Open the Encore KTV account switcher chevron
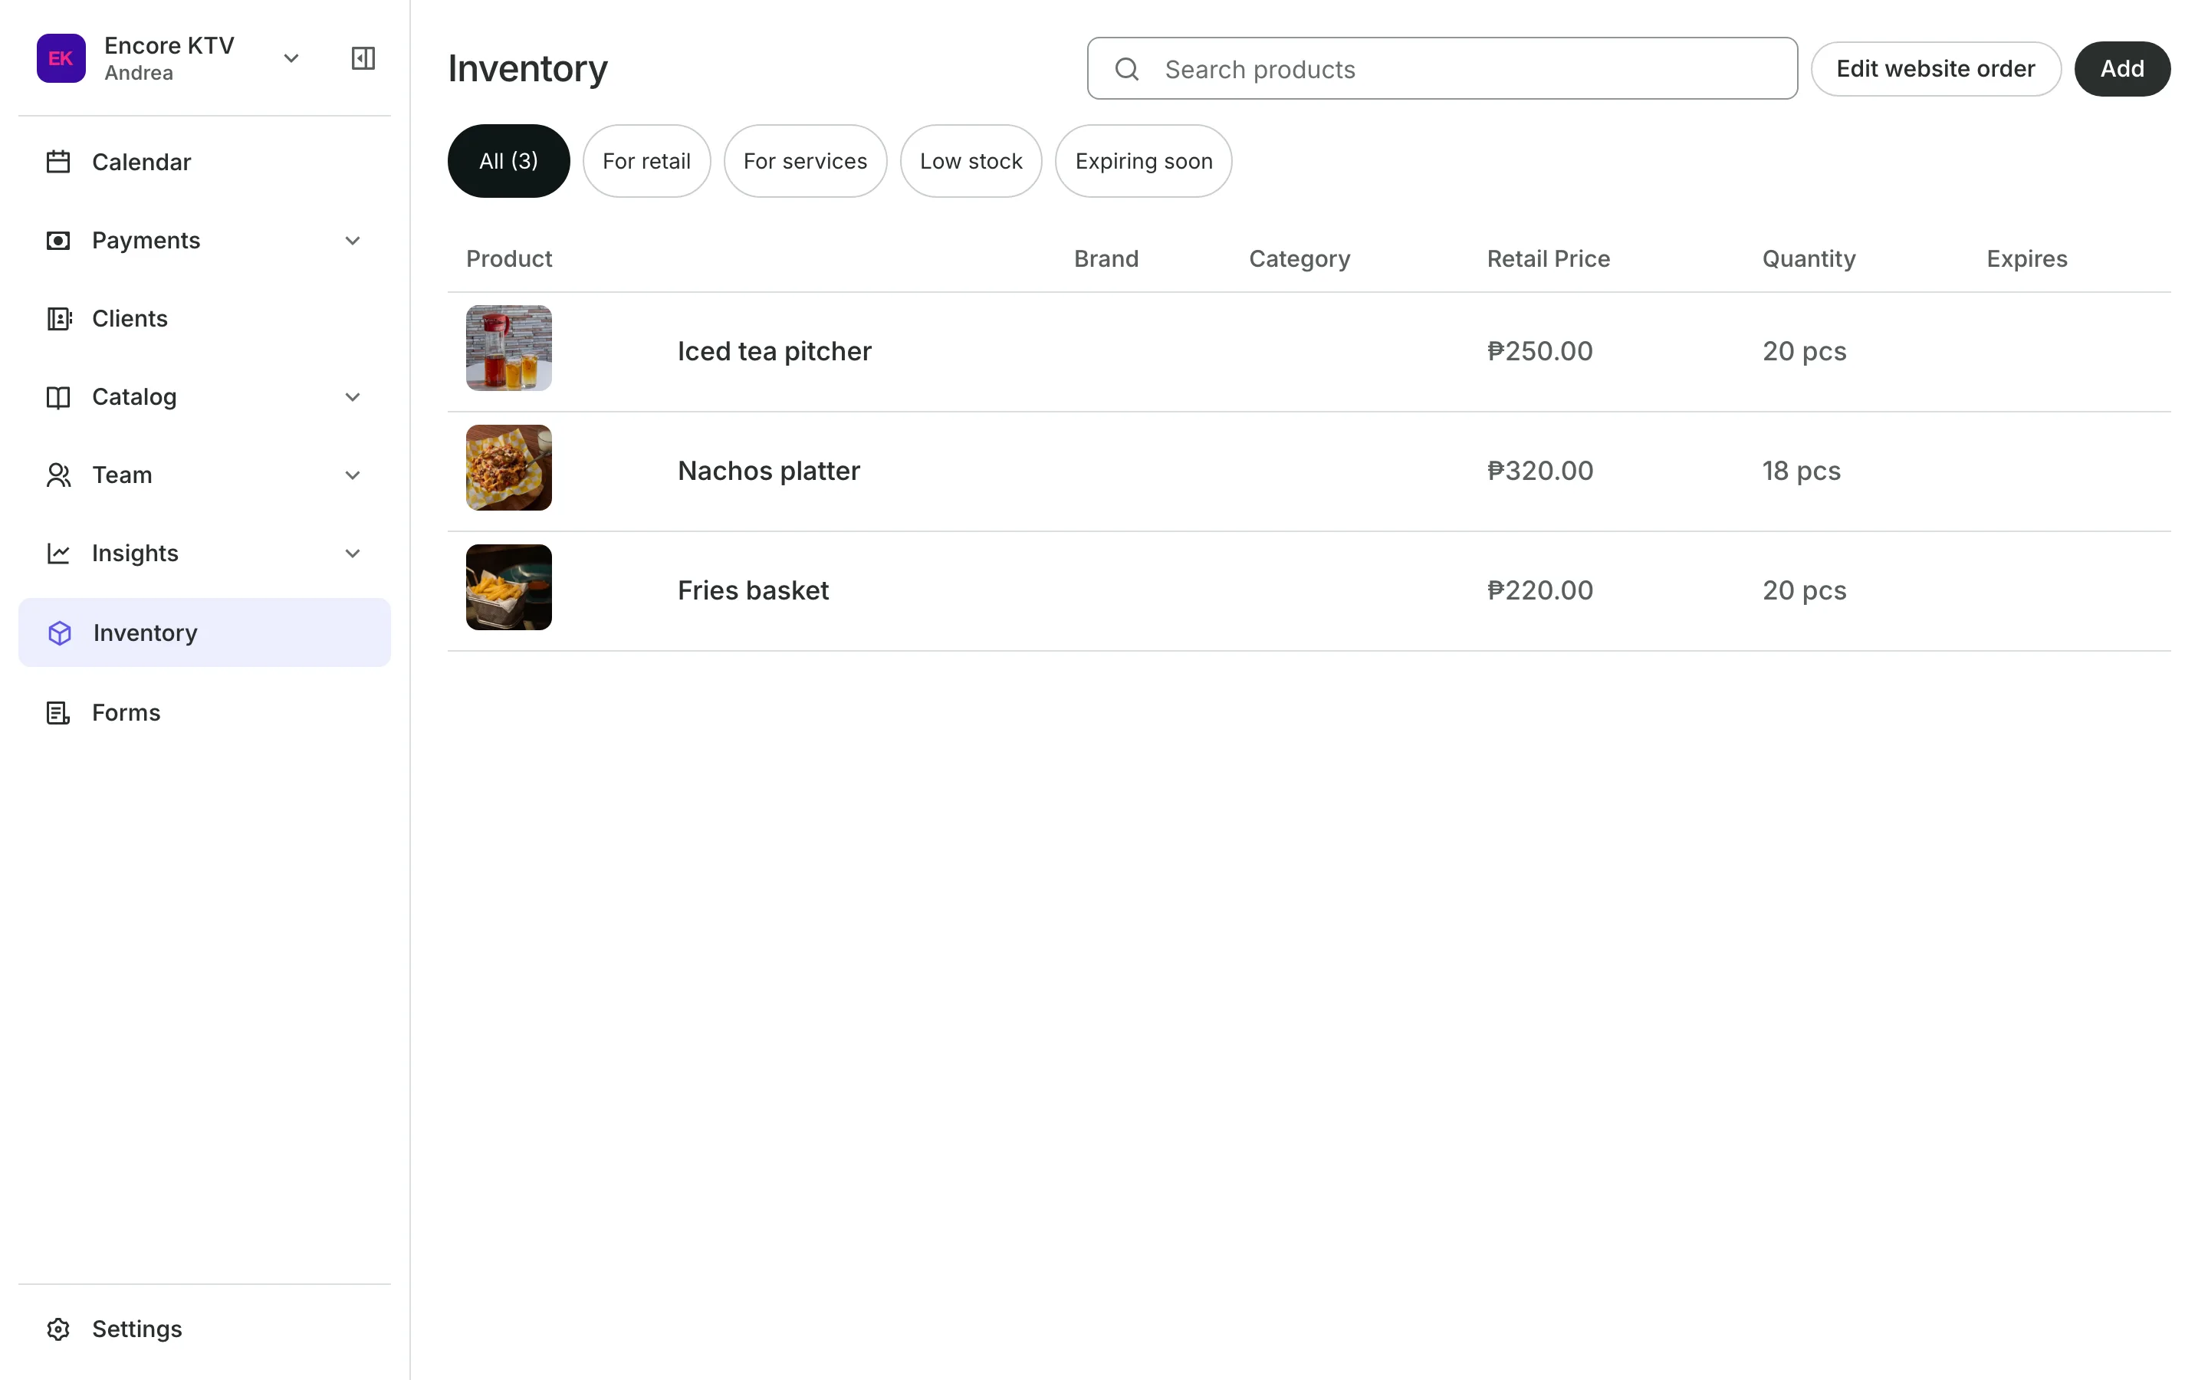Image resolution: width=2208 pixels, height=1380 pixels. click(x=291, y=58)
